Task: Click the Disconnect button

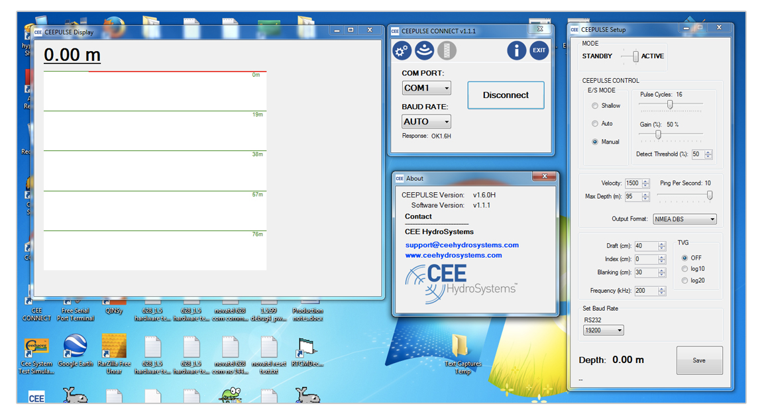Action: pos(506,95)
